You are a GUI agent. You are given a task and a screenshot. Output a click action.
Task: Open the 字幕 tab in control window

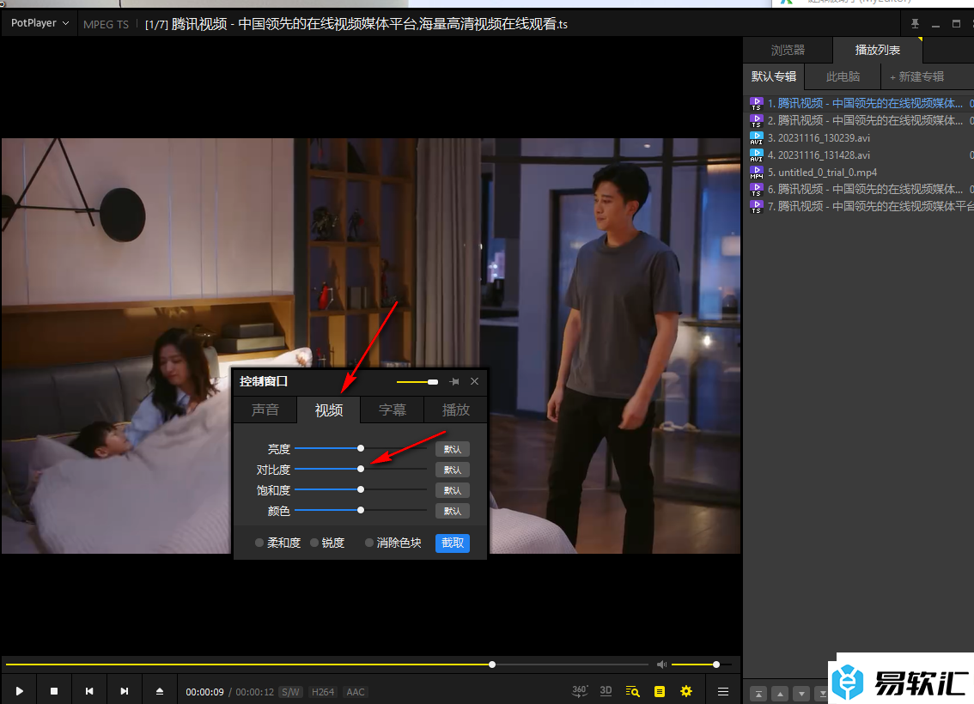pyautogui.click(x=393, y=410)
